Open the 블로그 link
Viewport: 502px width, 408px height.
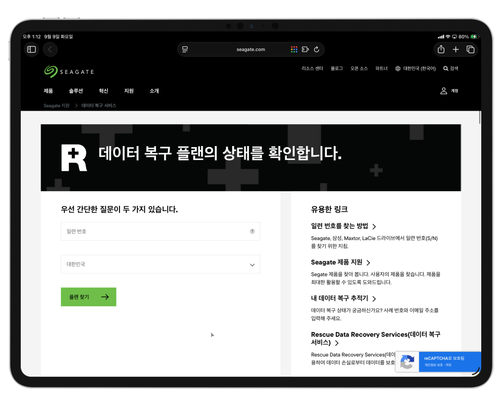coord(336,69)
